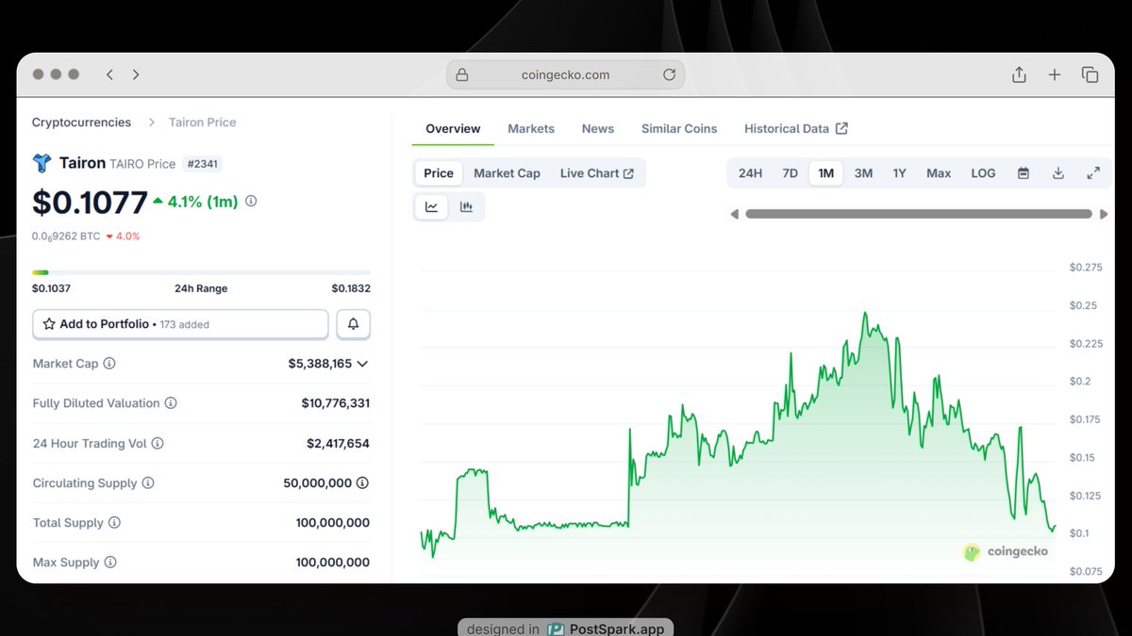
Task: Open the Markets tab
Action: pos(531,128)
